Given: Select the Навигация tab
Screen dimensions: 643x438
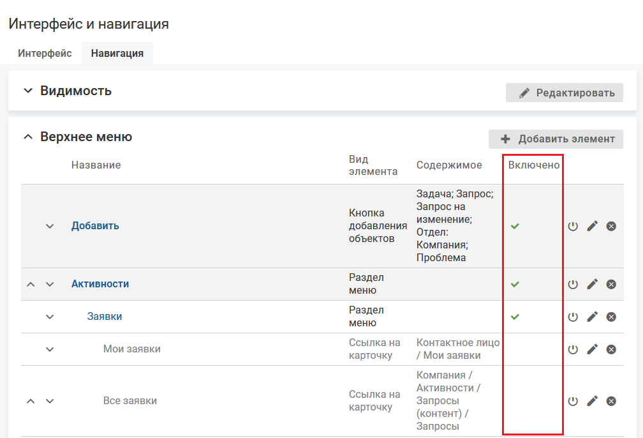Looking at the screenshot, I should tap(117, 53).
